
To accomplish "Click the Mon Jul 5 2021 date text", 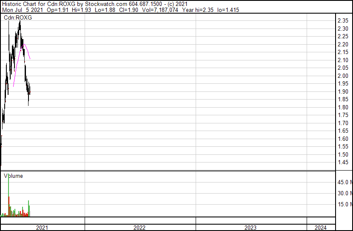I will (23, 10).
